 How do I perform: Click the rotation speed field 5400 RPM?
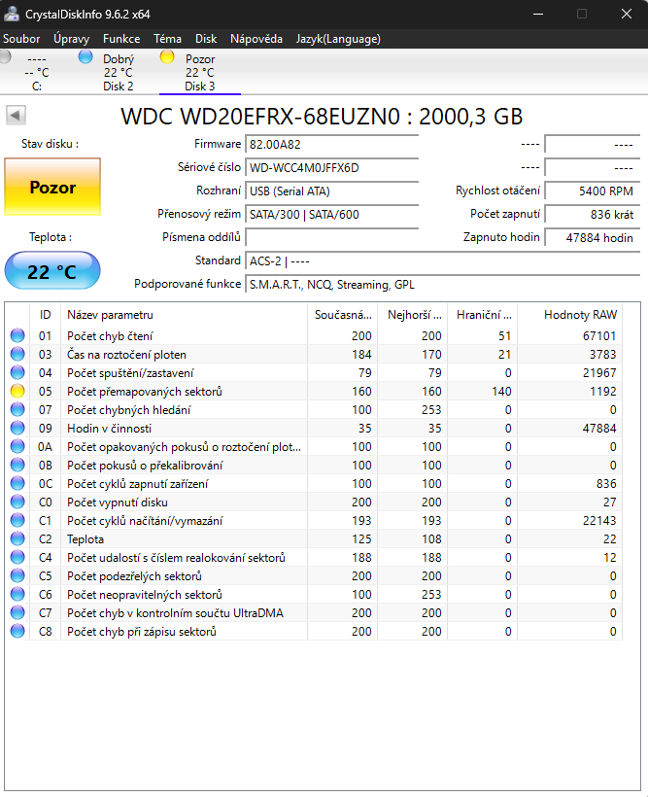pos(593,191)
